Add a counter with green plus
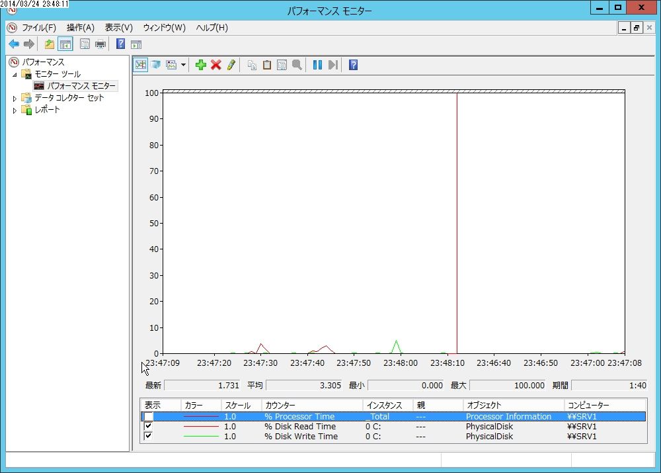This screenshot has height=473, width=661. [201, 65]
